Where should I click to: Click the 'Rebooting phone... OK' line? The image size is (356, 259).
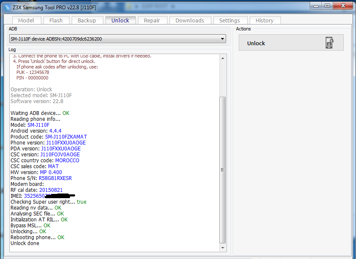click(38, 237)
